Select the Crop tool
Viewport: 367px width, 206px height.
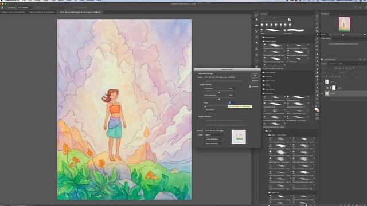tap(317, 31)
